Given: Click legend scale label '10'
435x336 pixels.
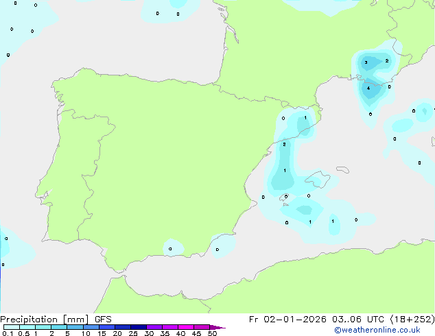Looking at the screenshot, I should [x=86, y=333].
